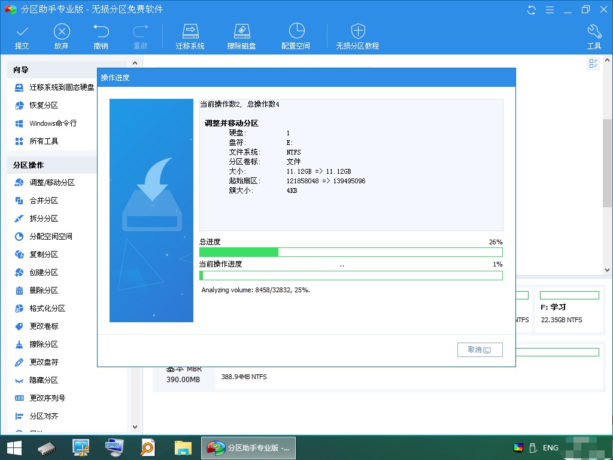
Task: Click the 总进度 overall progress bar
Action: click(x=351, y=252)
